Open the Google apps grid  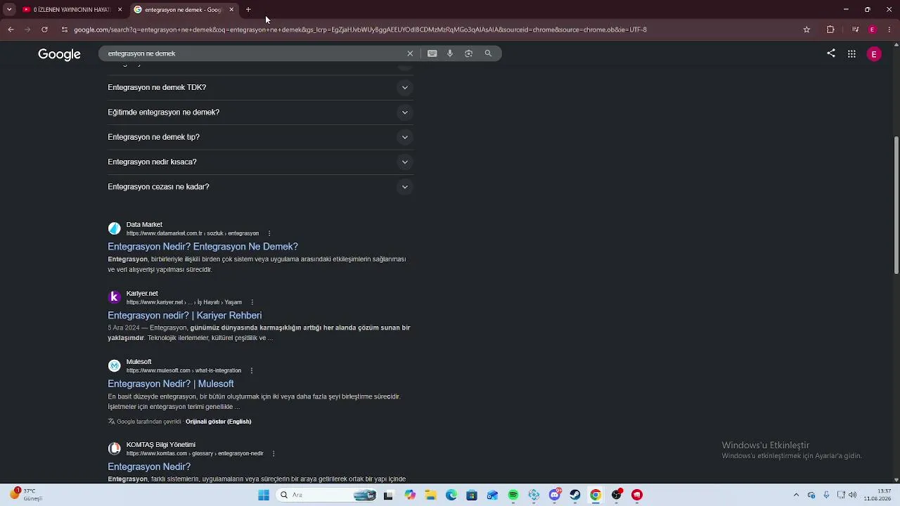pos(851,54)
